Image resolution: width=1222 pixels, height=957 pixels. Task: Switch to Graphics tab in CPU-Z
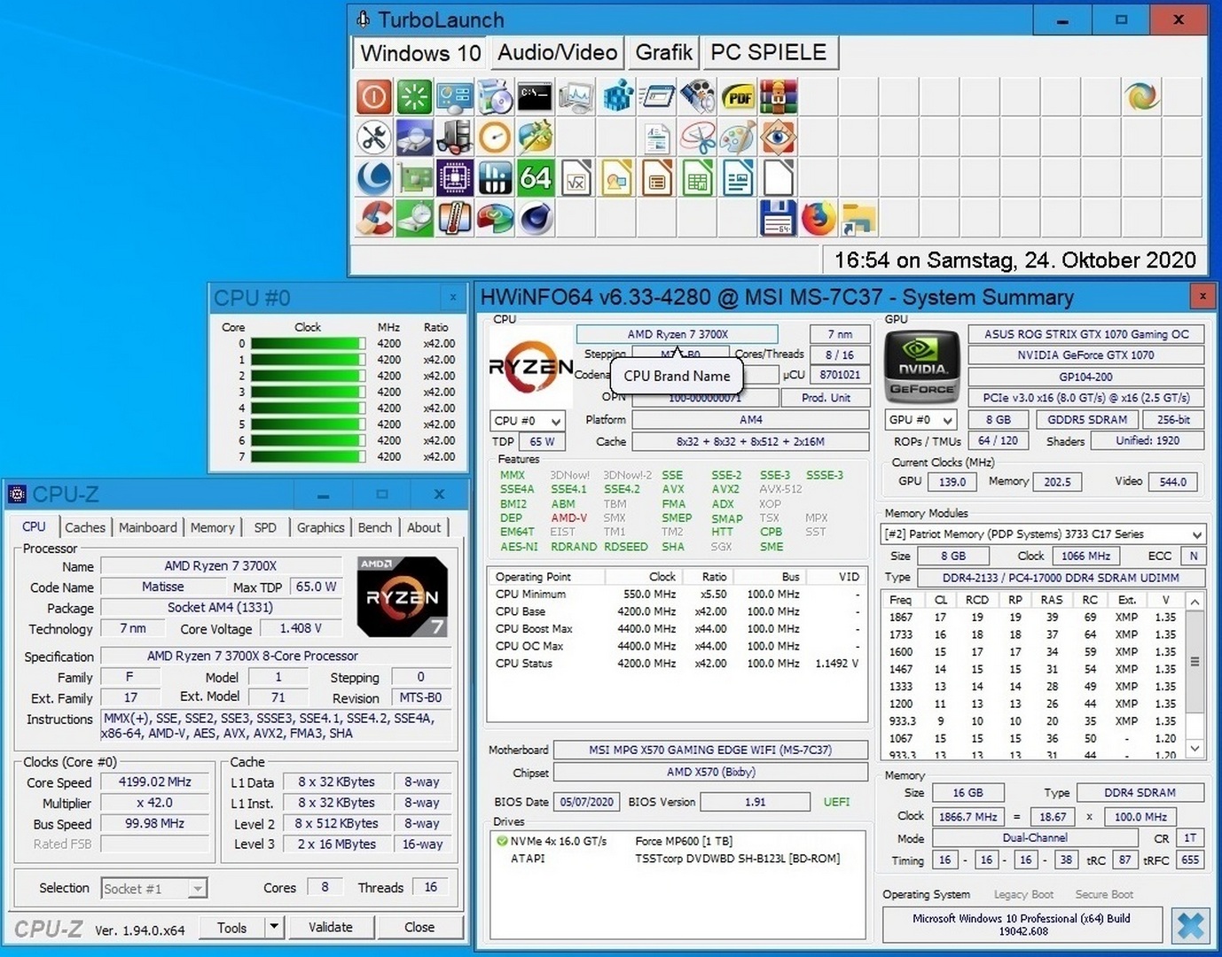321,527
